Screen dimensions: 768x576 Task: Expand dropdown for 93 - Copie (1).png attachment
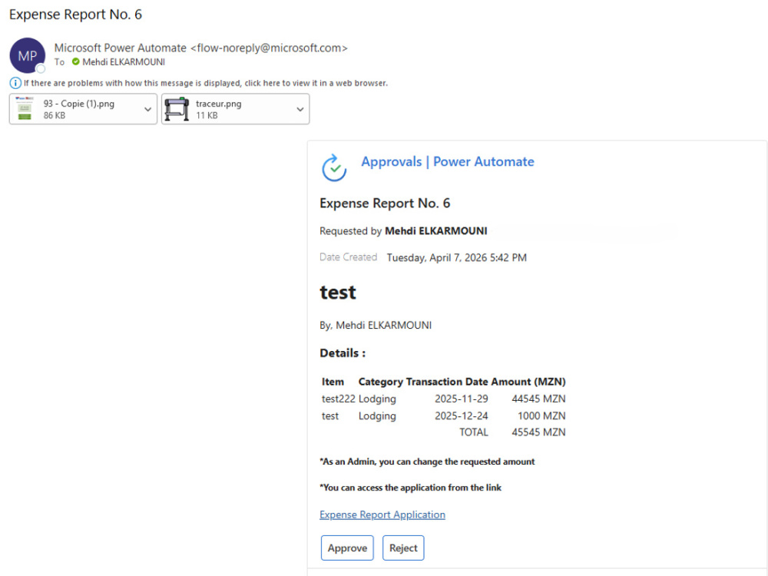tap(147, 109)
